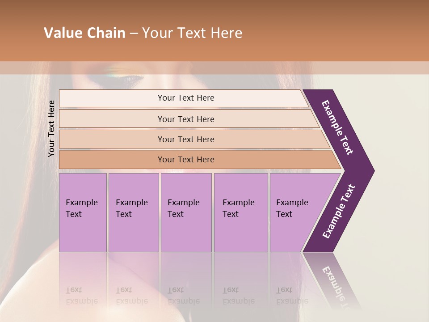Click the upper dark purple chevron segment

(x=338, y=128)
